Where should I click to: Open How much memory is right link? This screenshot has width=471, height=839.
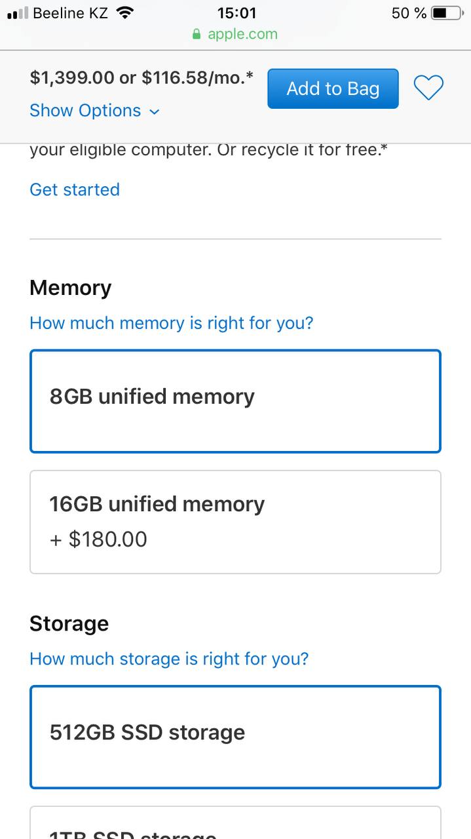click(x=172, y=323)
